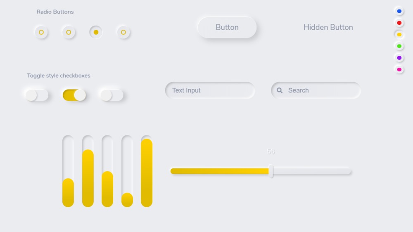Select the fourth radio button

pyautogui.click(x=123, y=32)
